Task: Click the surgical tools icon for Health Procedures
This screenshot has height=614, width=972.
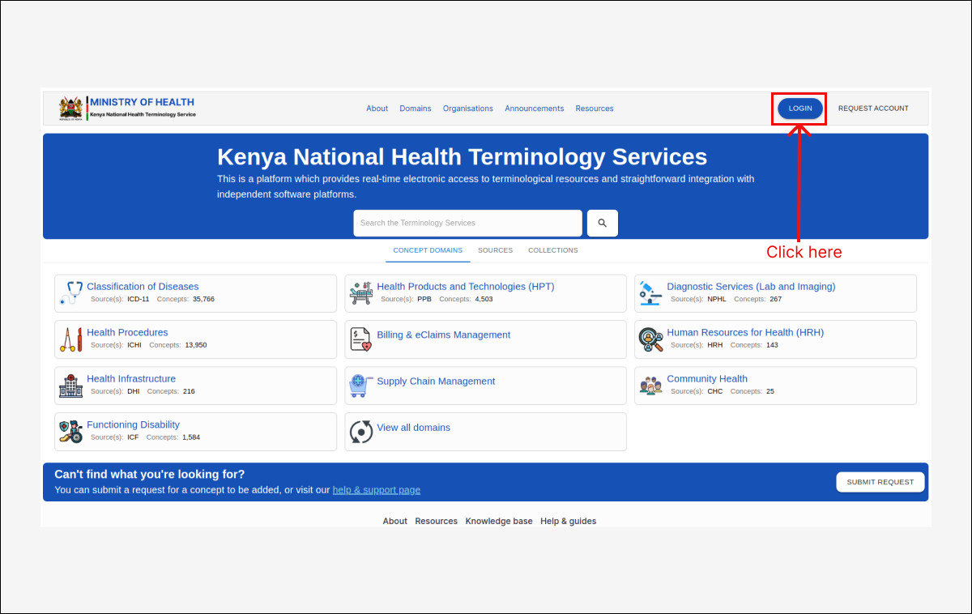Action: pos(71,339)
